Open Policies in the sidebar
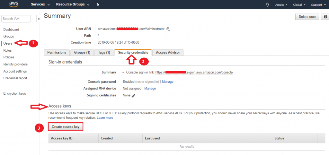329x155 pixels. 9,57
